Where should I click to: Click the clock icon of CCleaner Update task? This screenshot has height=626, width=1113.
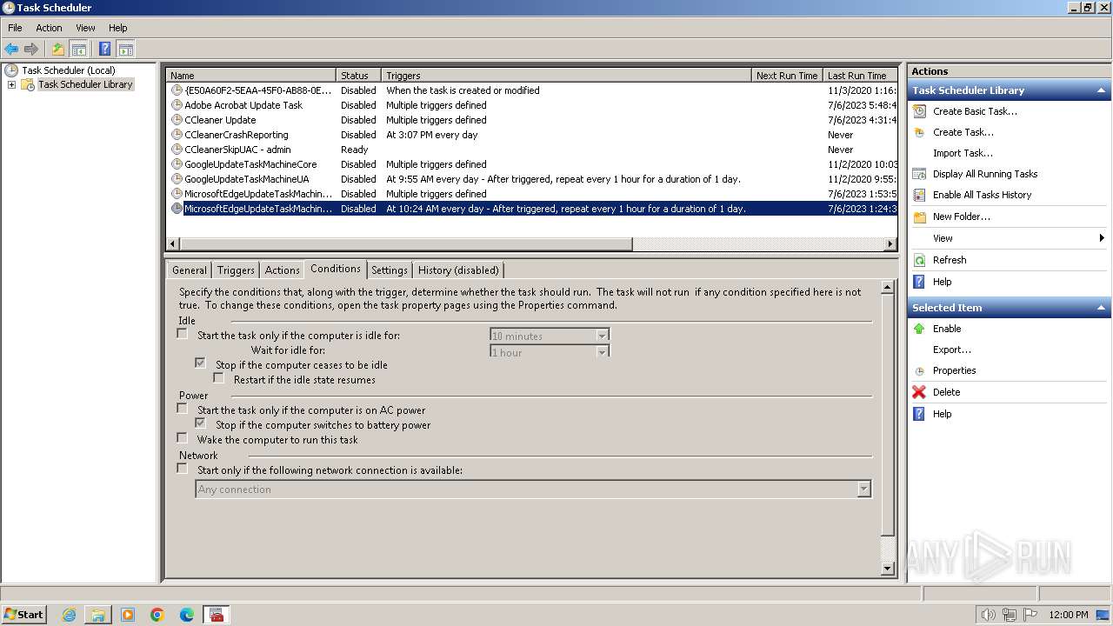pos(177,120)
